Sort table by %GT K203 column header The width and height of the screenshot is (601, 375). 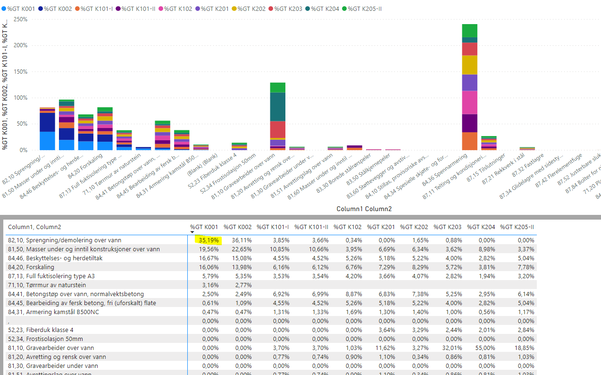(x=448, y=227)
